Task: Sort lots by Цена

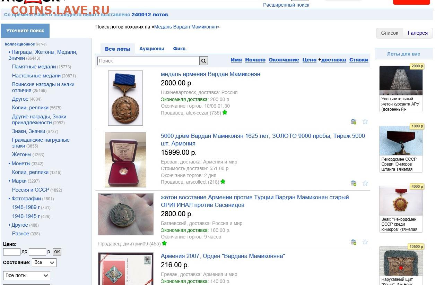Action: pyautogui.click(x=309, y=60)
